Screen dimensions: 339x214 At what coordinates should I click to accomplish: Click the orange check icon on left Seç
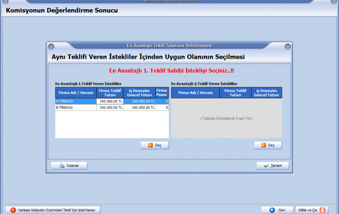click(150, 145)
